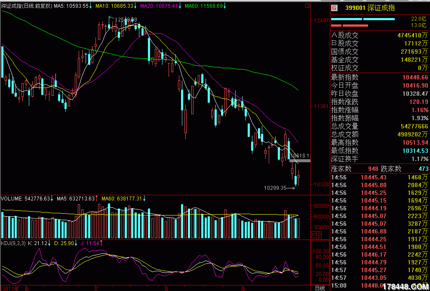The width and height of the screenshot is (430, 291).
Task: Click the gray price marker near 10618
Action: 300,161
